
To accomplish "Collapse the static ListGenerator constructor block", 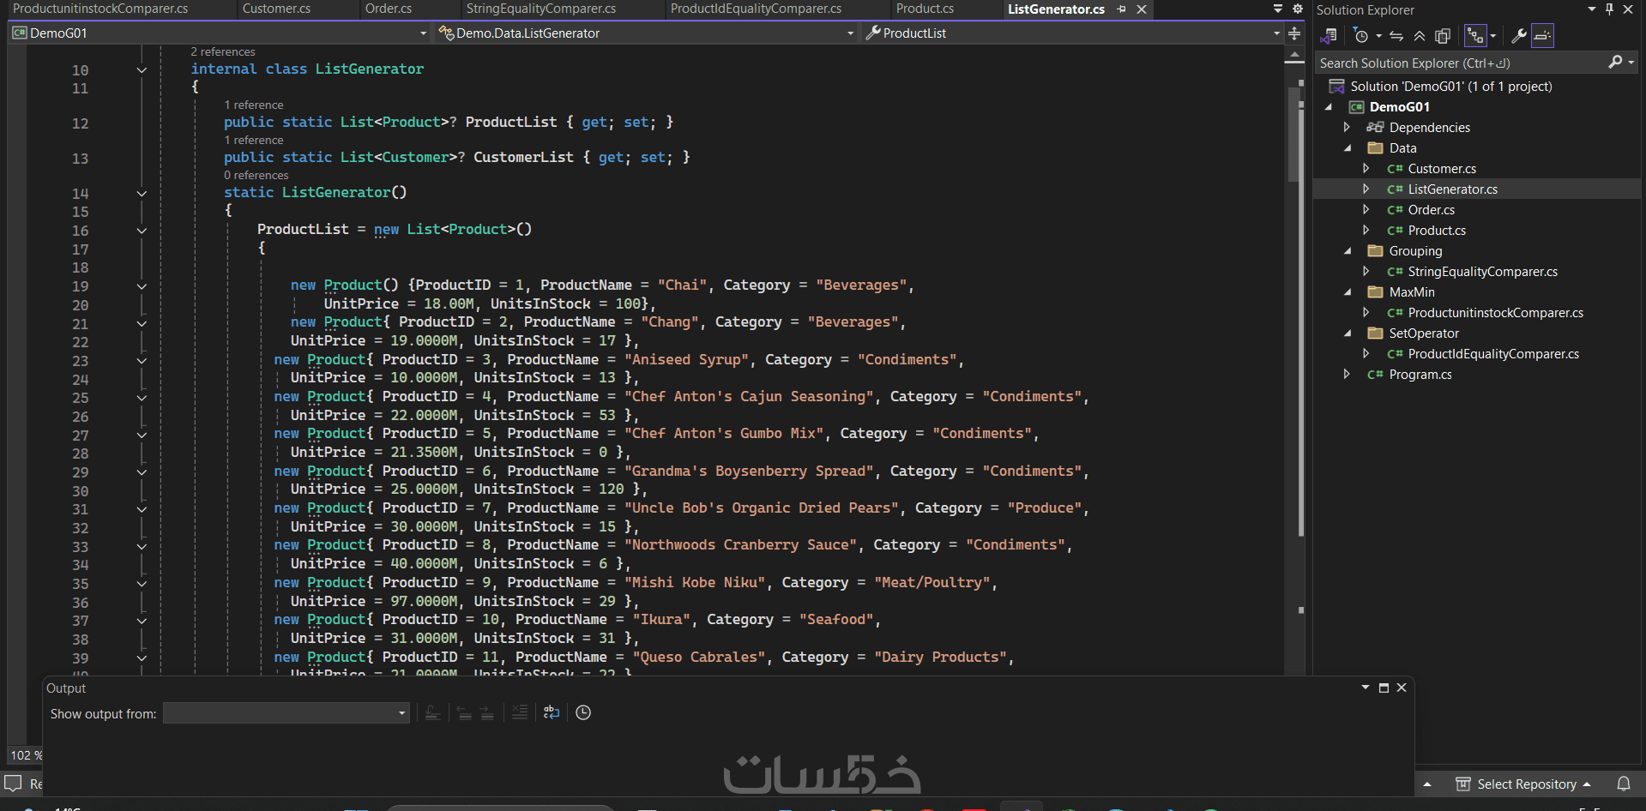I will click(142, 194).
